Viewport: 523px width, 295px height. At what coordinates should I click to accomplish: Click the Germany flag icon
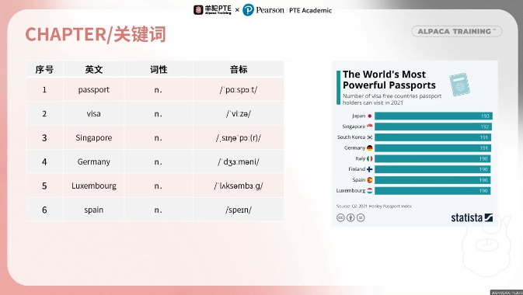370,148
